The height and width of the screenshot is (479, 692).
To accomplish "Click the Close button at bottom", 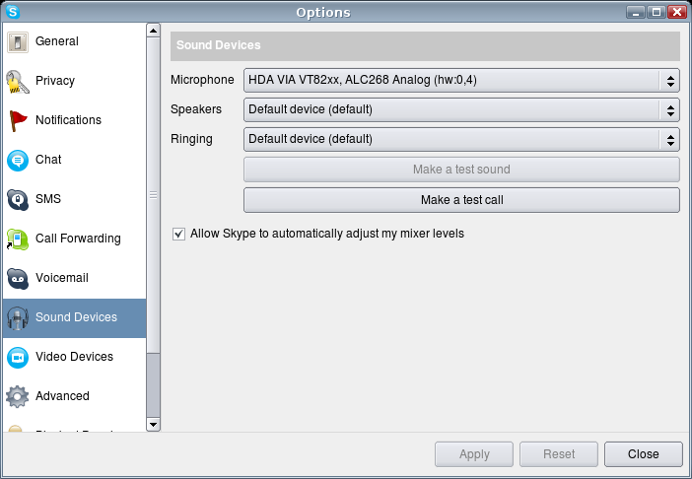I will (x=644, y=454).
